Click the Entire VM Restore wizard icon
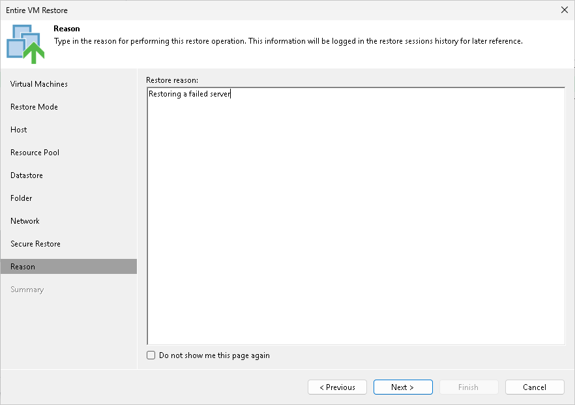The image size is (575, 405). point(25,40)
